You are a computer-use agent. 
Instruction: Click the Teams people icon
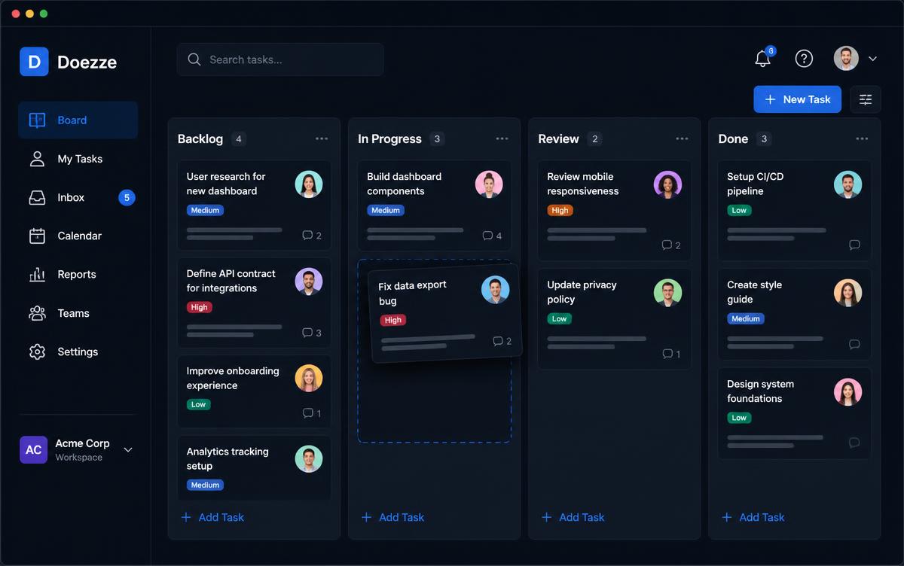pyautogui.click(x=37, y=313)
